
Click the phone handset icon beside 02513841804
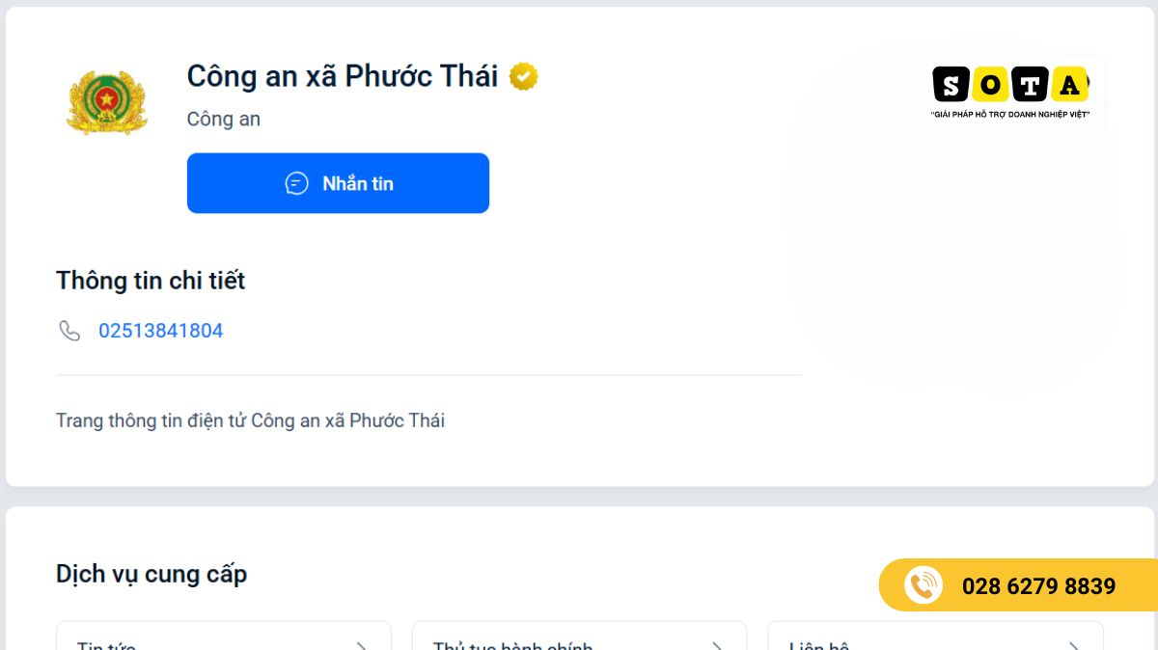[69, 331]
